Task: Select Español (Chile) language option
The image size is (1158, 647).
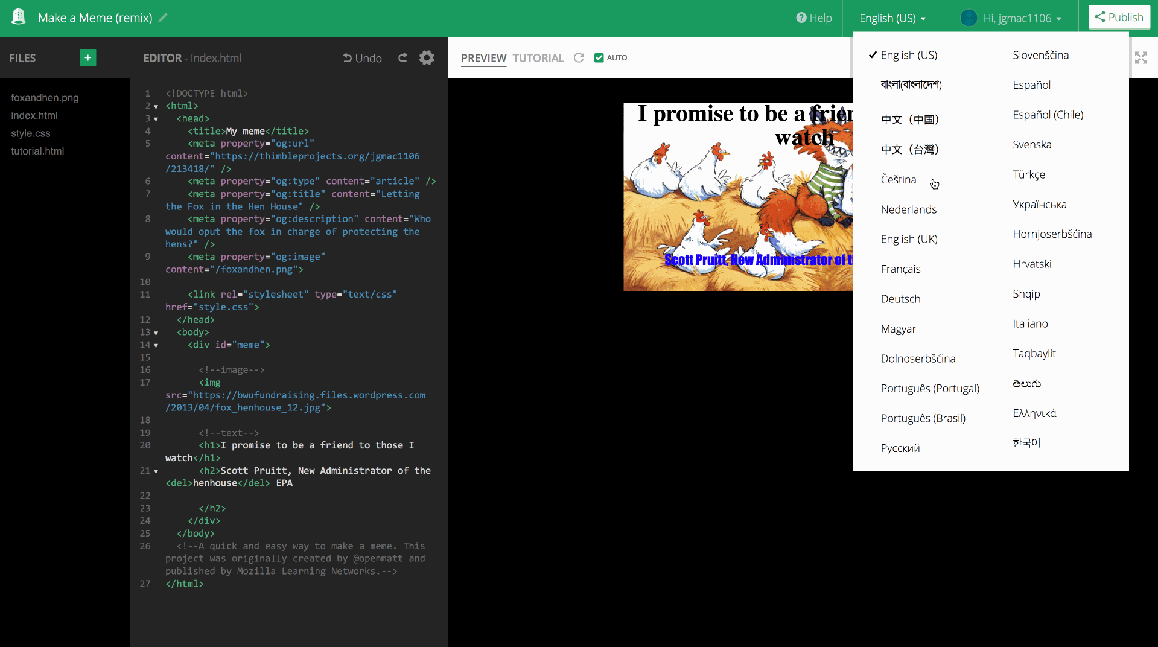Action: pos(1048,115)
